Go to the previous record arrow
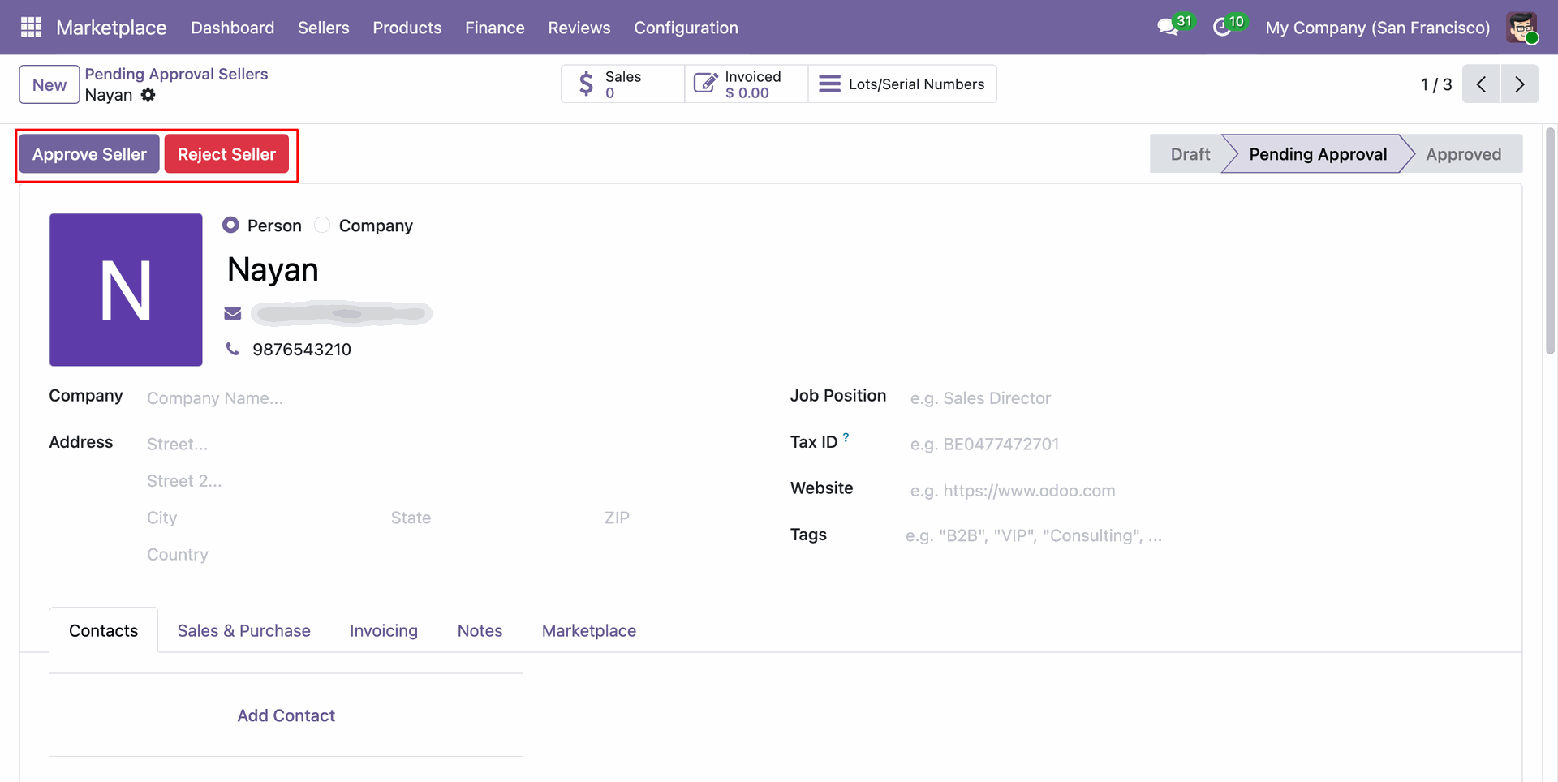Image resolution: width=1558 pixels, height=782 pixels. point(1481,84)
